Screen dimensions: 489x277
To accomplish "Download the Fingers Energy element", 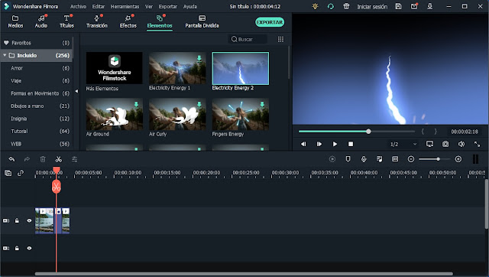I will 262,104.
